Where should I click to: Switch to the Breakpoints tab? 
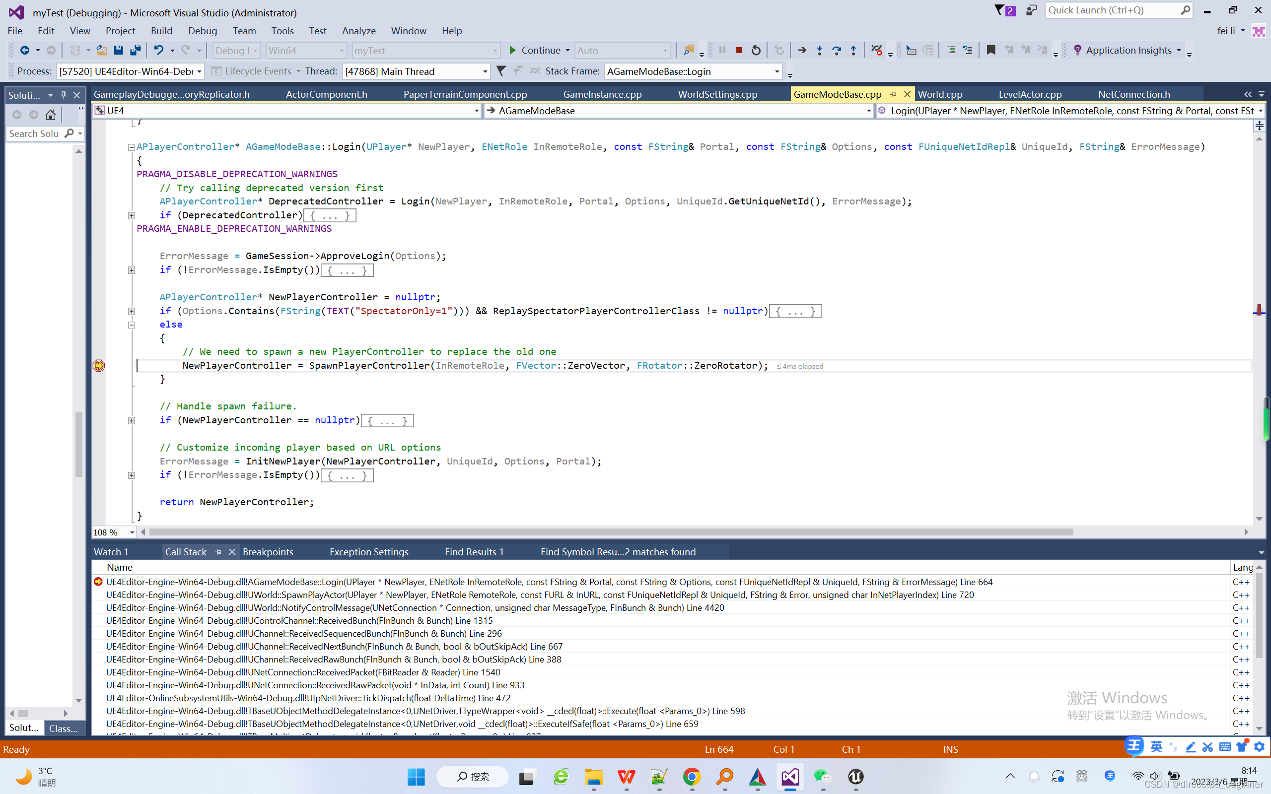[268, 552]
